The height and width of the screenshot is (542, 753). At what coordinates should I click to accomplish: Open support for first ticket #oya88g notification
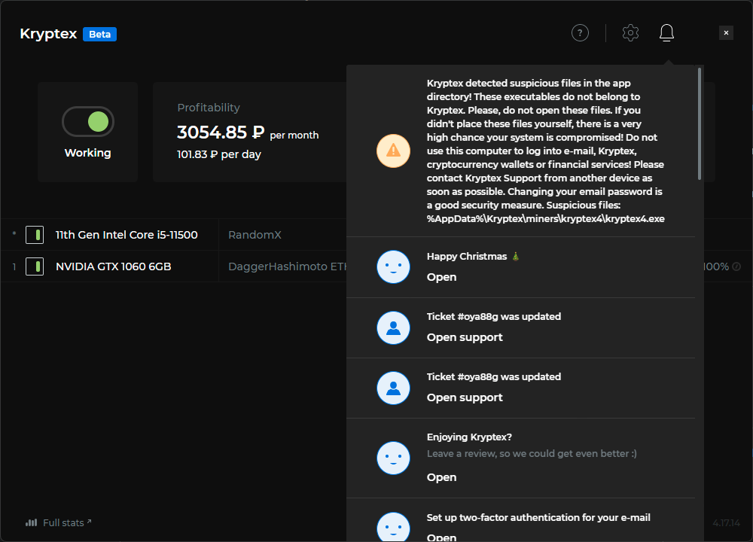pos(465,337)
